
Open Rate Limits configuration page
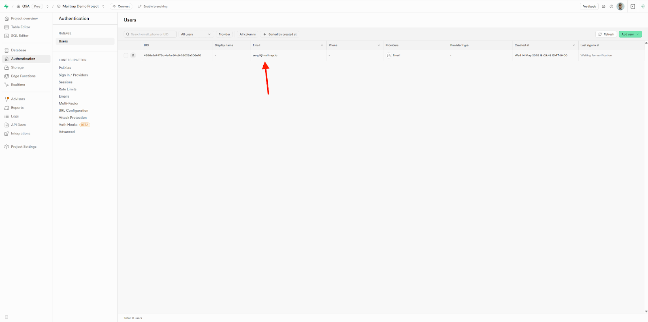(x=68, y=89)
